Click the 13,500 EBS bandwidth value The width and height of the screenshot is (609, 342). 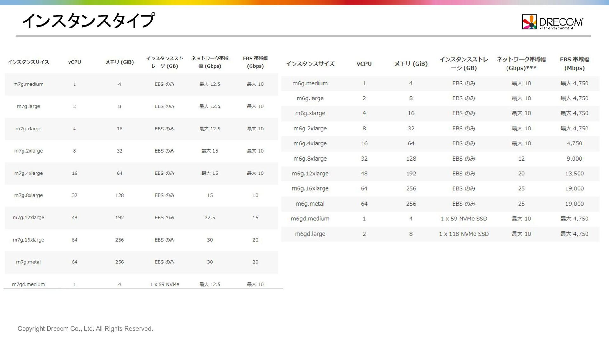point(574,174)
